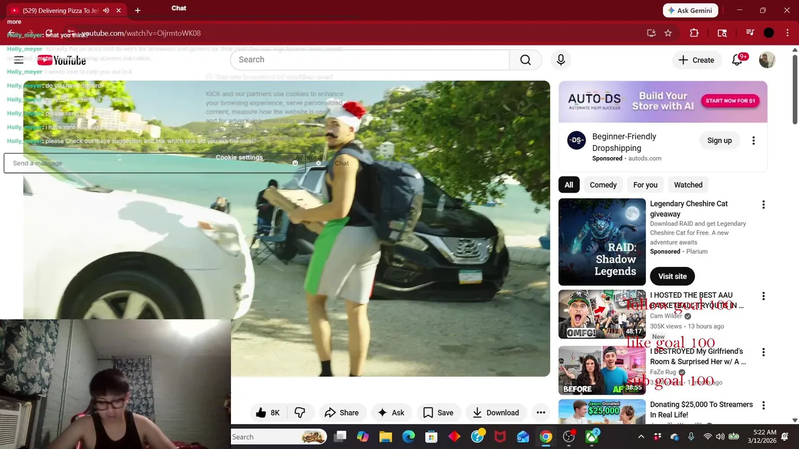The height and width of the screenshot is (449, 799).
Task: Go to the YouTube home logo
Action: (x=62, y=60)
